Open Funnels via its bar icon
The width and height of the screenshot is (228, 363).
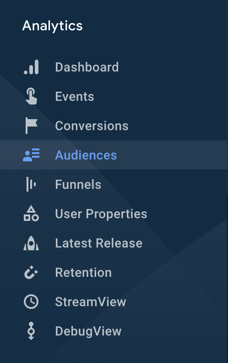pyautogui.click(x=31, y=184)
